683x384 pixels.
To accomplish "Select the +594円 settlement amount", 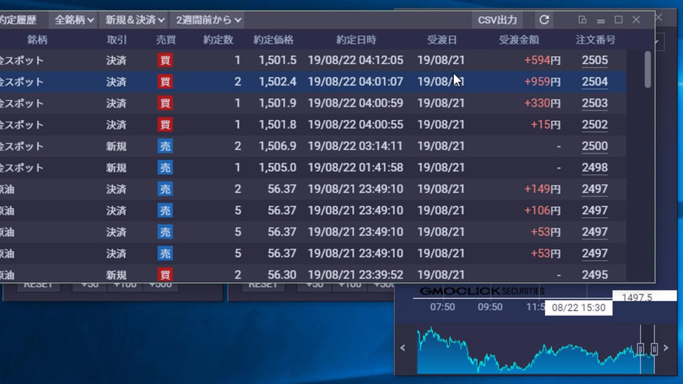I will [542, 60].
